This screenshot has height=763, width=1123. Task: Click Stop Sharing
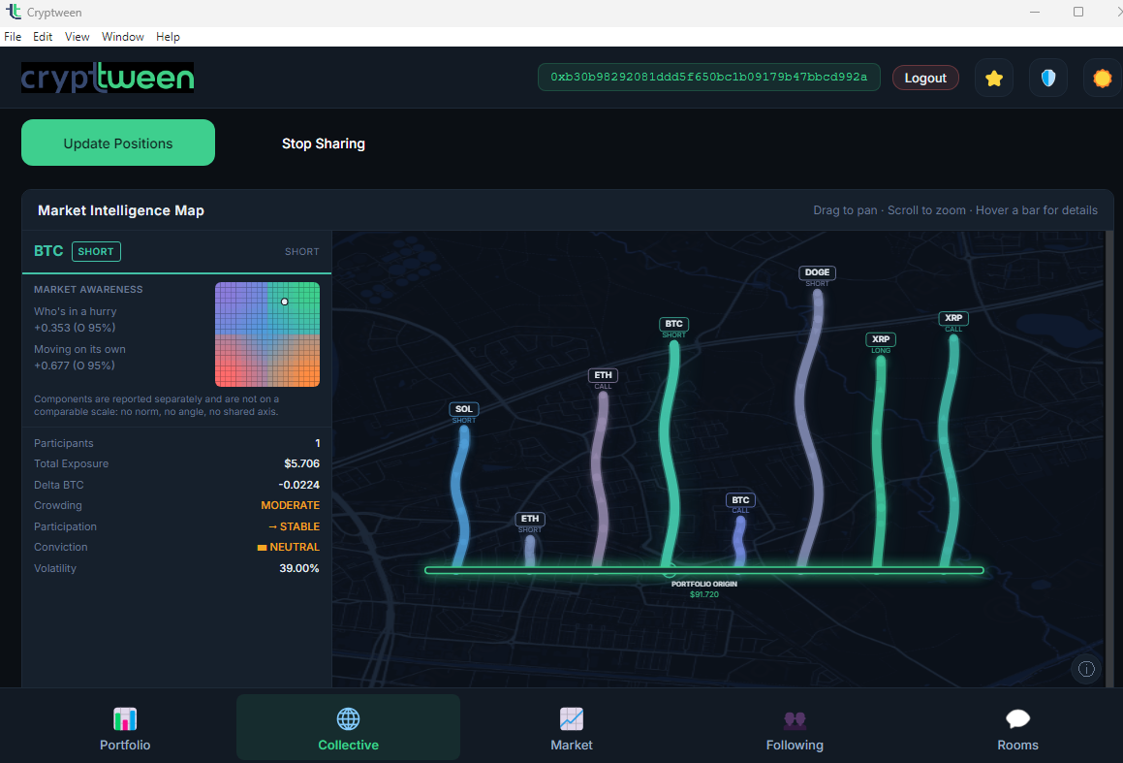click(323, 143)
